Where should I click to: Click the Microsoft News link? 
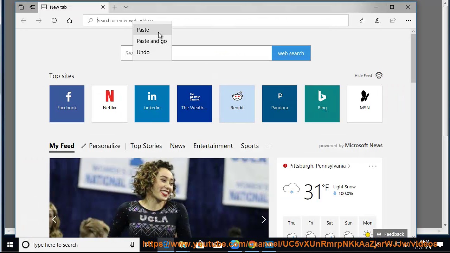coord(364,145)
